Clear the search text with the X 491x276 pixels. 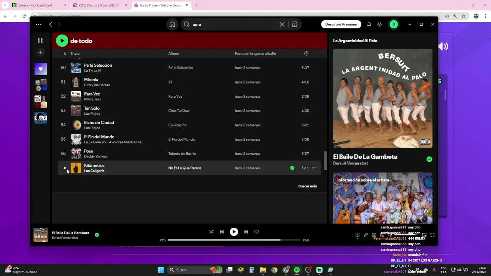282,24
